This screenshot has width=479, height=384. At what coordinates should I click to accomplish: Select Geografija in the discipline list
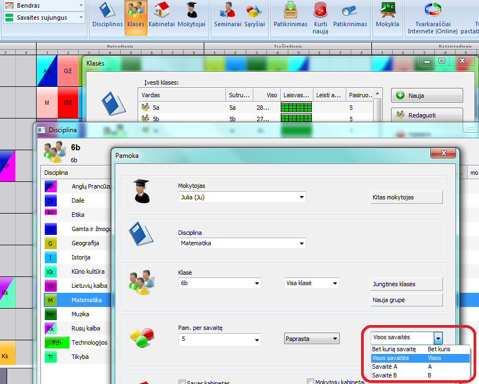(x=85, y=243)
